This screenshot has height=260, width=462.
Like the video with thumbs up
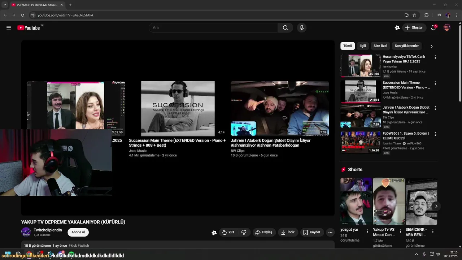point(228,232)
